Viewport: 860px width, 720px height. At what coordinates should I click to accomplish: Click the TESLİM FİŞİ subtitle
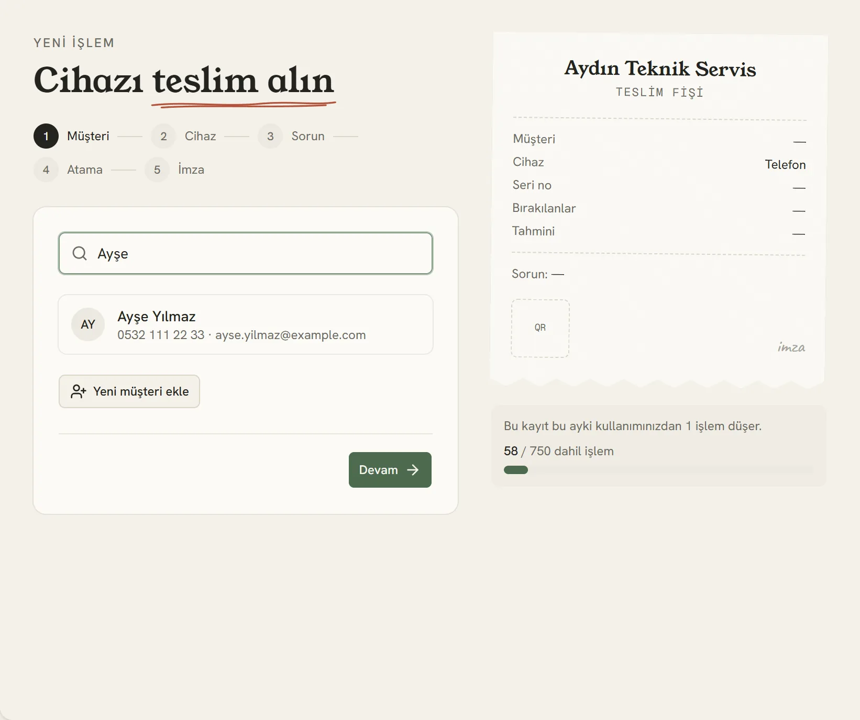659,92
